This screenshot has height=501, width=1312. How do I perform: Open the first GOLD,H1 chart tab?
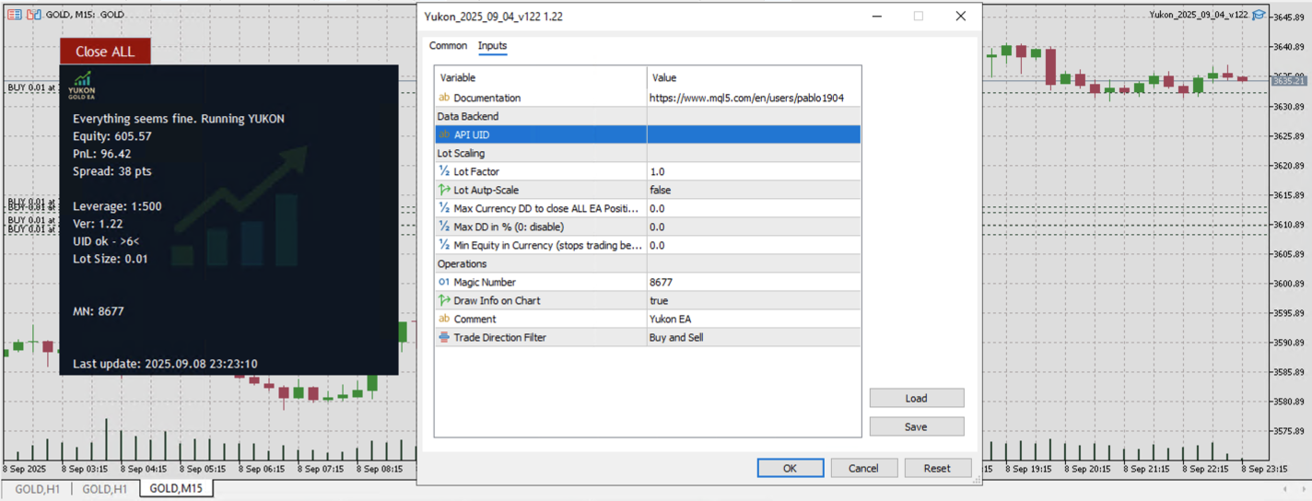tap(36, 489)
